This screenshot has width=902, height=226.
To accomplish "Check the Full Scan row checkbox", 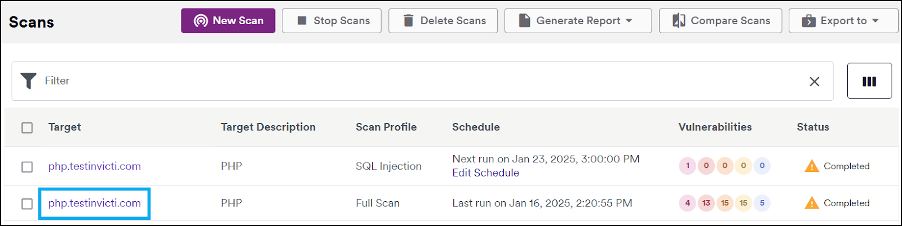I will click(27, 203).
